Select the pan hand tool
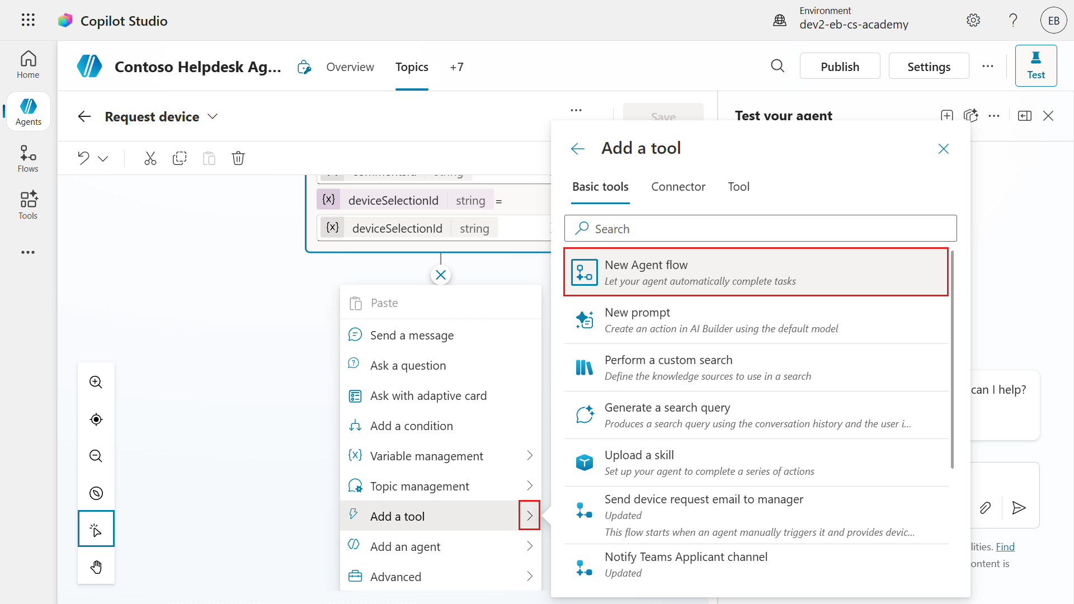The height and width of the screenshot is (604, 1074). click(96, 567)
